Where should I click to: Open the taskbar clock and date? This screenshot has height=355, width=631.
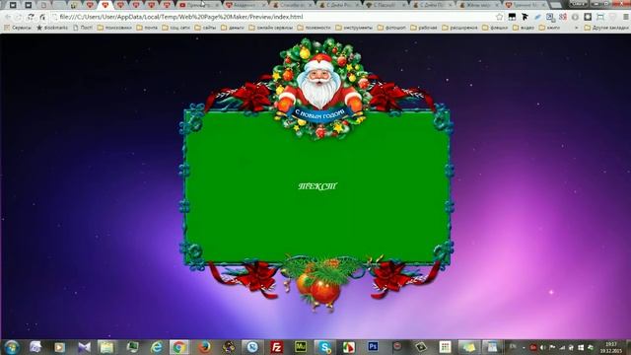click(610, 347)
